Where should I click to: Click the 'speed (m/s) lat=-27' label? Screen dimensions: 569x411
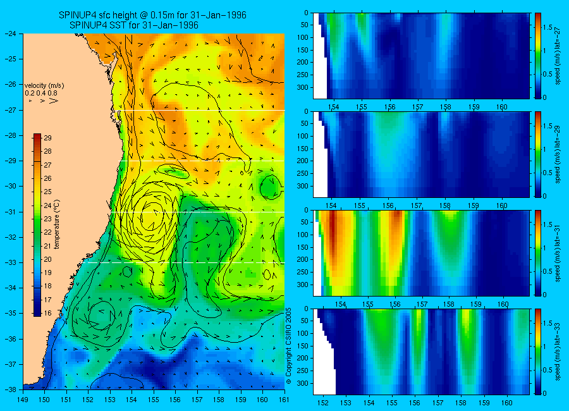(x=558, y=56)
